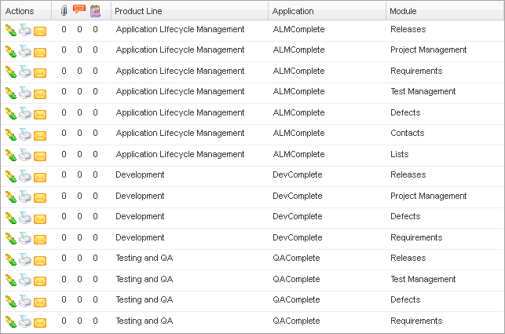This screenshot has height=334, width=505.
Task: Sort by the Product Line column header
Action: (x=138, y=12)
